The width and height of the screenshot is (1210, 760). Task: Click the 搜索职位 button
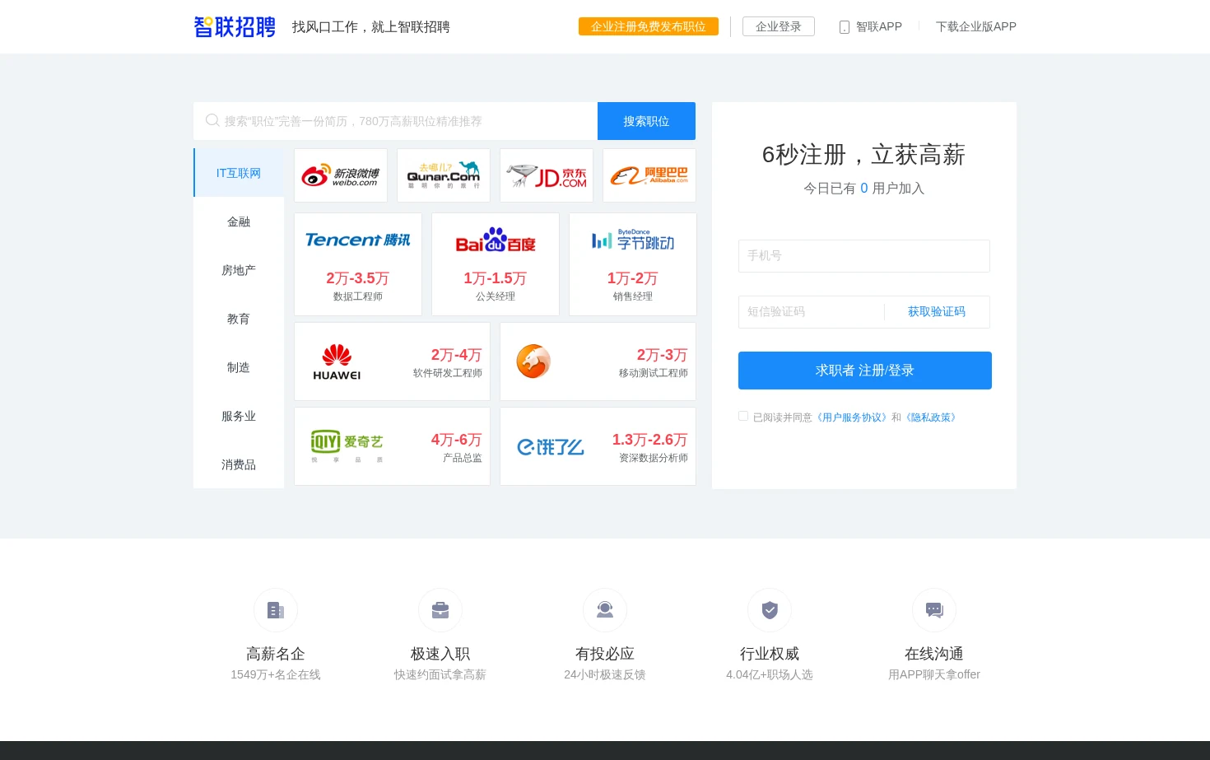(x=646, y=121)
